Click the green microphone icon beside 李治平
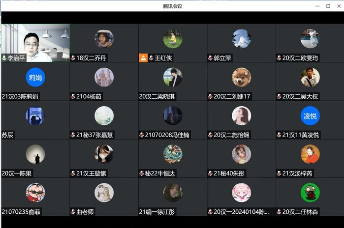 4,58
